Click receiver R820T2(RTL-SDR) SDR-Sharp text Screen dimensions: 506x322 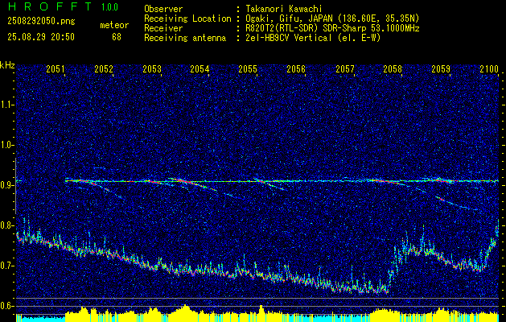point(332,28)
